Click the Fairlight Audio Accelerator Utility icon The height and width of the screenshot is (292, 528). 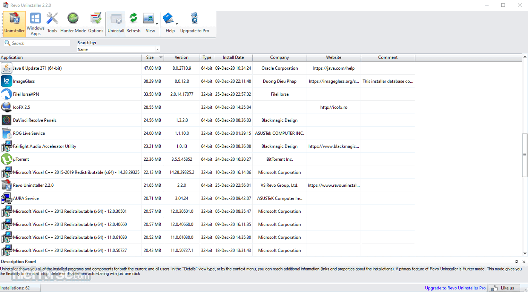[6, 146]
